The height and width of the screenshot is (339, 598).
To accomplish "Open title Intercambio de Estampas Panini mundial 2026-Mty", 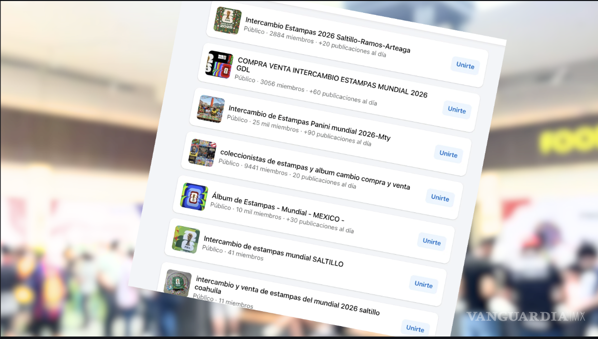I will coord(309,123).
